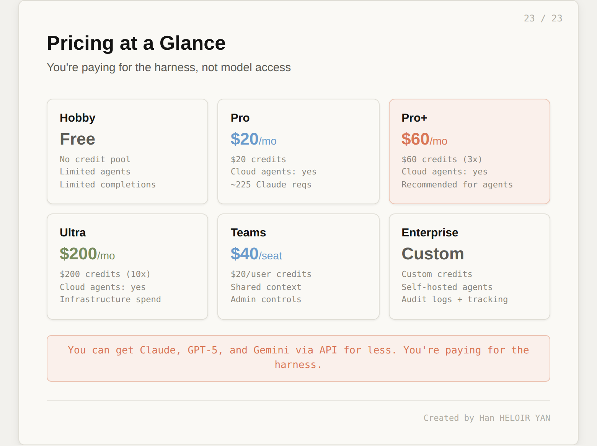
Task: Click the Enterprise "Custom" price text
Action: coord(432,254)
